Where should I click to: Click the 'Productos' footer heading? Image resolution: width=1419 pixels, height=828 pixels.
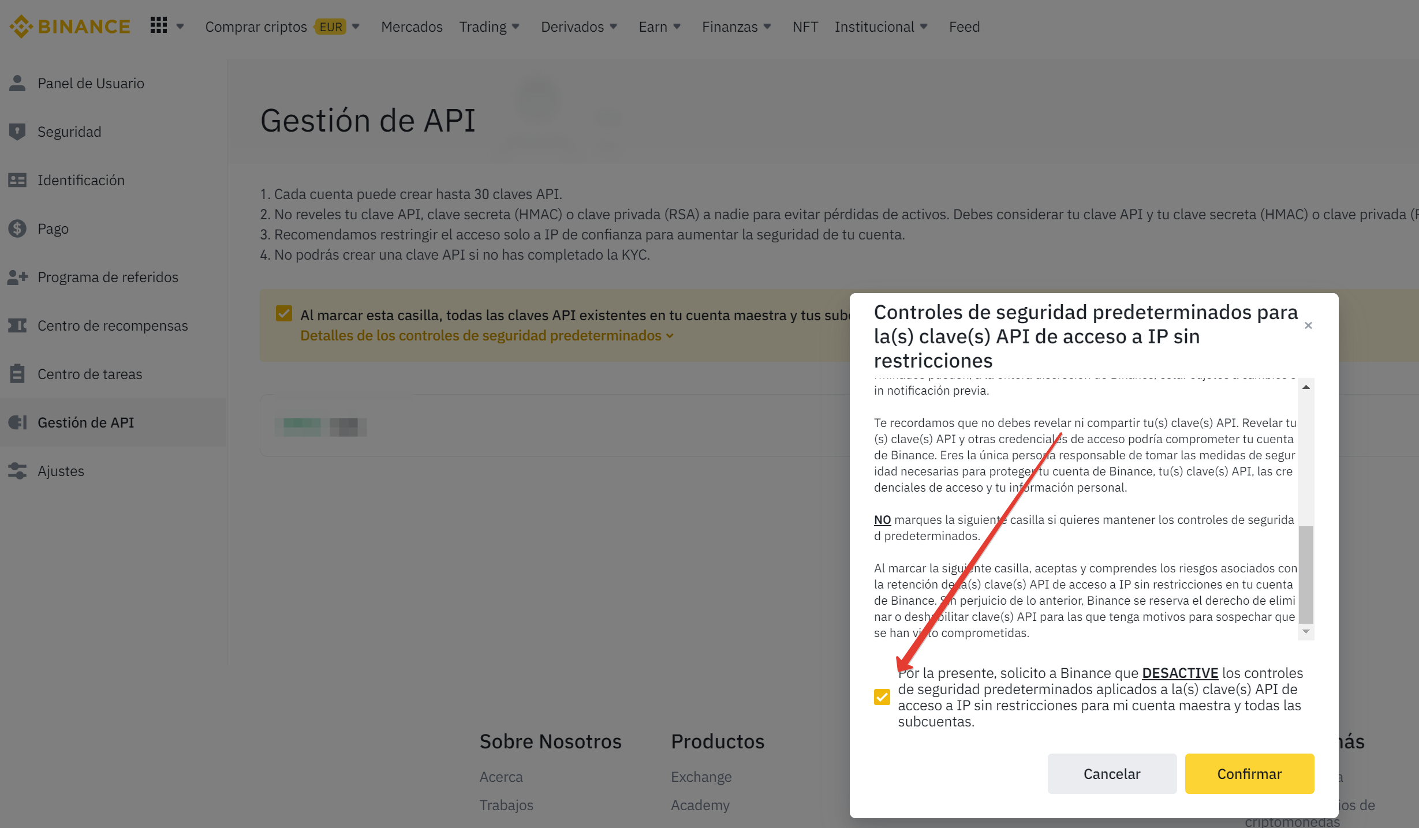718,741
